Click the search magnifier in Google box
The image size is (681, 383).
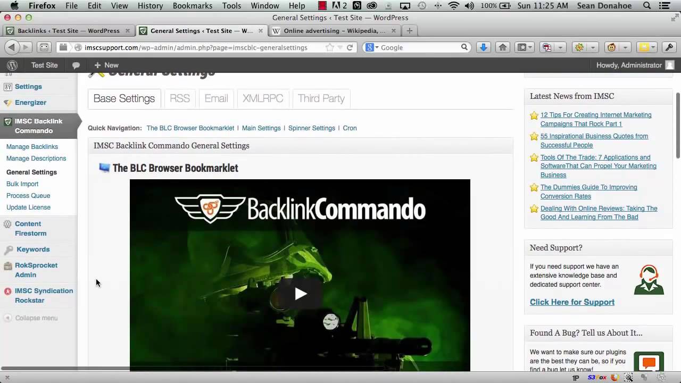click(464, 47)
